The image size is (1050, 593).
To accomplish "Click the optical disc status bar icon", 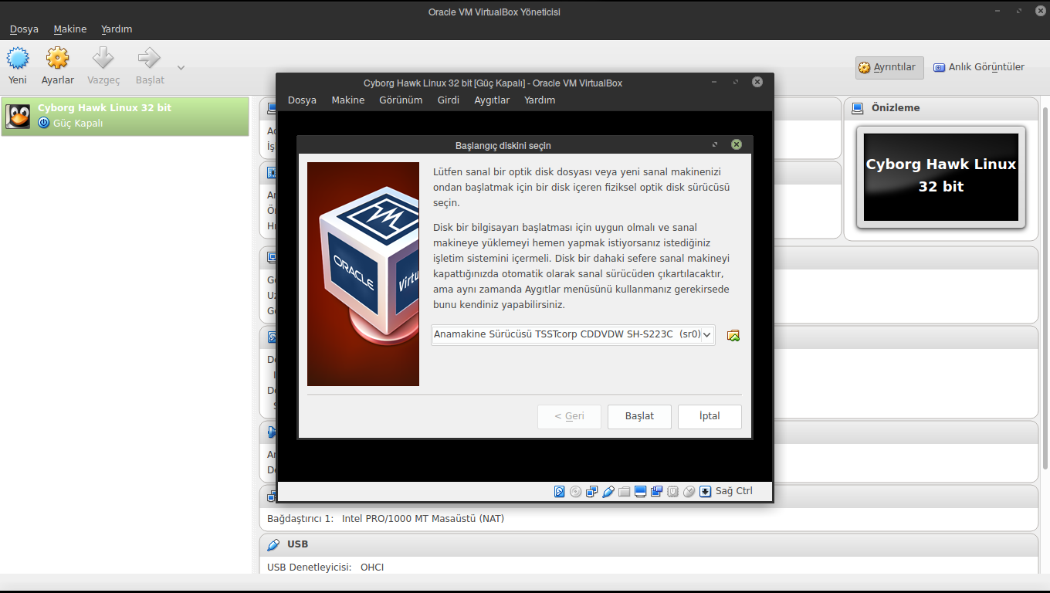I will click(x=576, y=491).
